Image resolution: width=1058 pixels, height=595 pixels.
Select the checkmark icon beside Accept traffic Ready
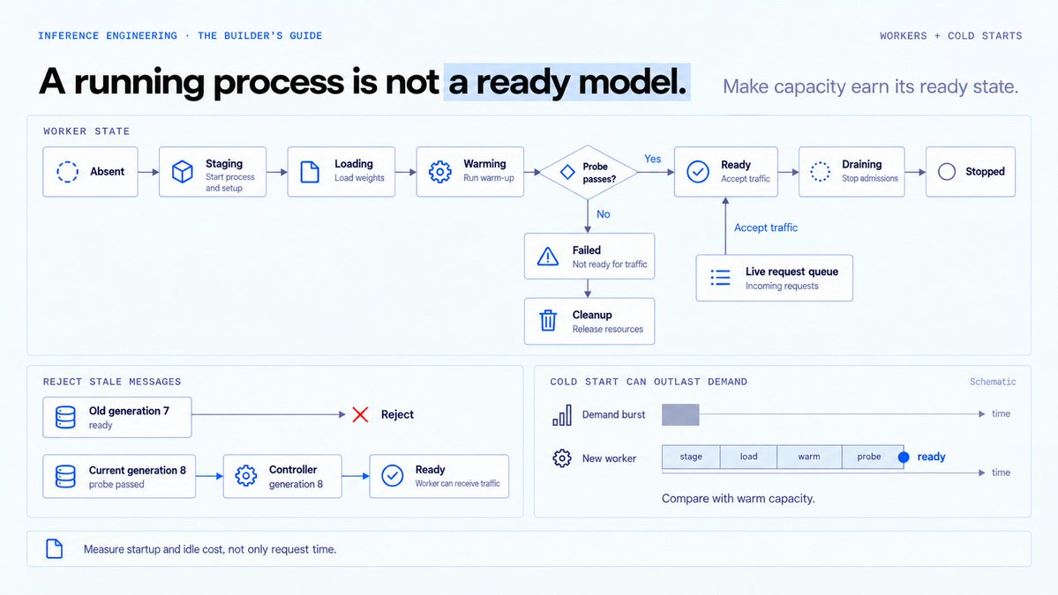698,172
